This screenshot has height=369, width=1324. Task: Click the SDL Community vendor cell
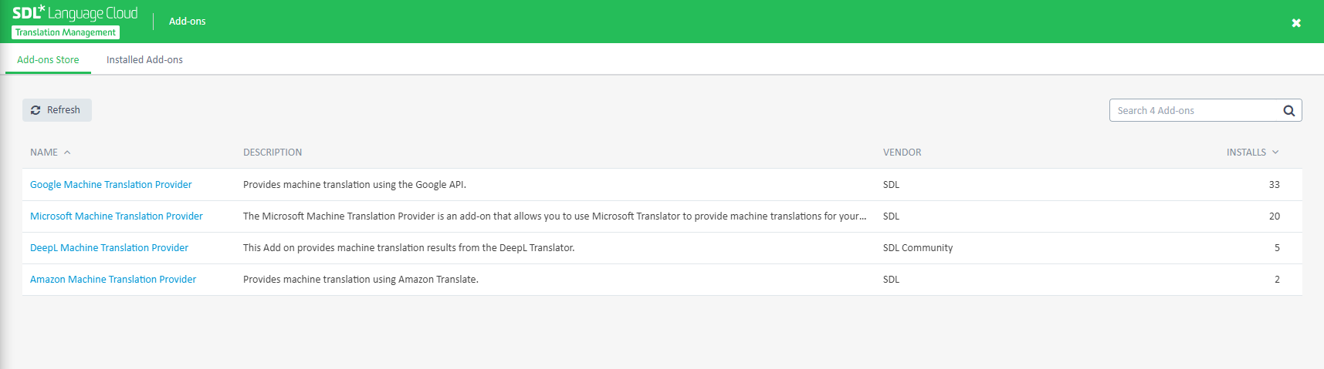pyautogui.click(x=918, y=248)
